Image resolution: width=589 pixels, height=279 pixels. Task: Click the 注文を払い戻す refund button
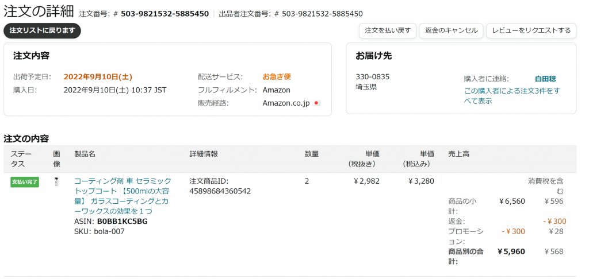pyautogui.click(x=388, y=31)
